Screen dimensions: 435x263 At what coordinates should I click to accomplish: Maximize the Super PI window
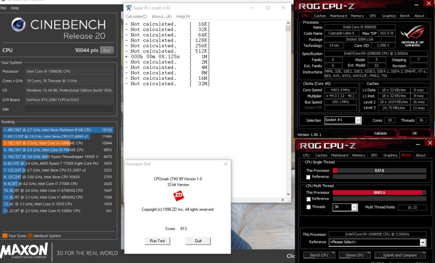(268, 8)
